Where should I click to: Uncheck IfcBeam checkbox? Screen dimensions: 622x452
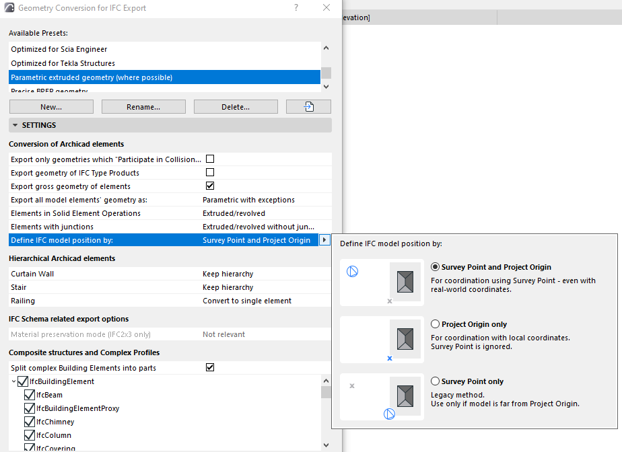[30, 395]
